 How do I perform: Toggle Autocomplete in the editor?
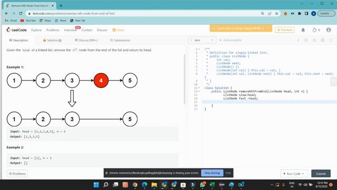pyautogui.click(x=231, y=40)
